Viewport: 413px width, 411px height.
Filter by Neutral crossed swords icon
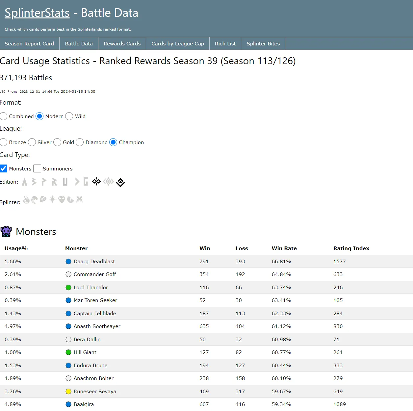pos(79,199)
